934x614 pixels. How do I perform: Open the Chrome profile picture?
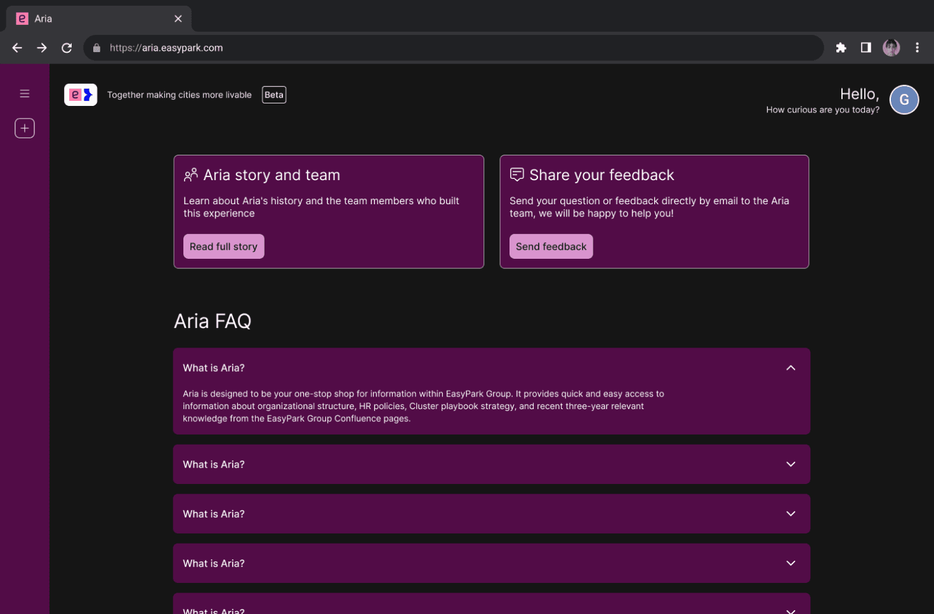click(891, 48)
